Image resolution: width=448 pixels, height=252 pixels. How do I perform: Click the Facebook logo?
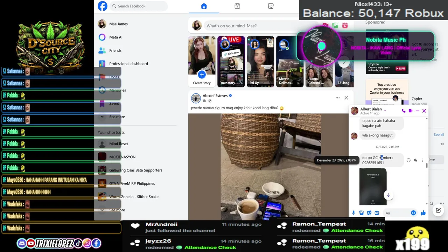point(103,6)
